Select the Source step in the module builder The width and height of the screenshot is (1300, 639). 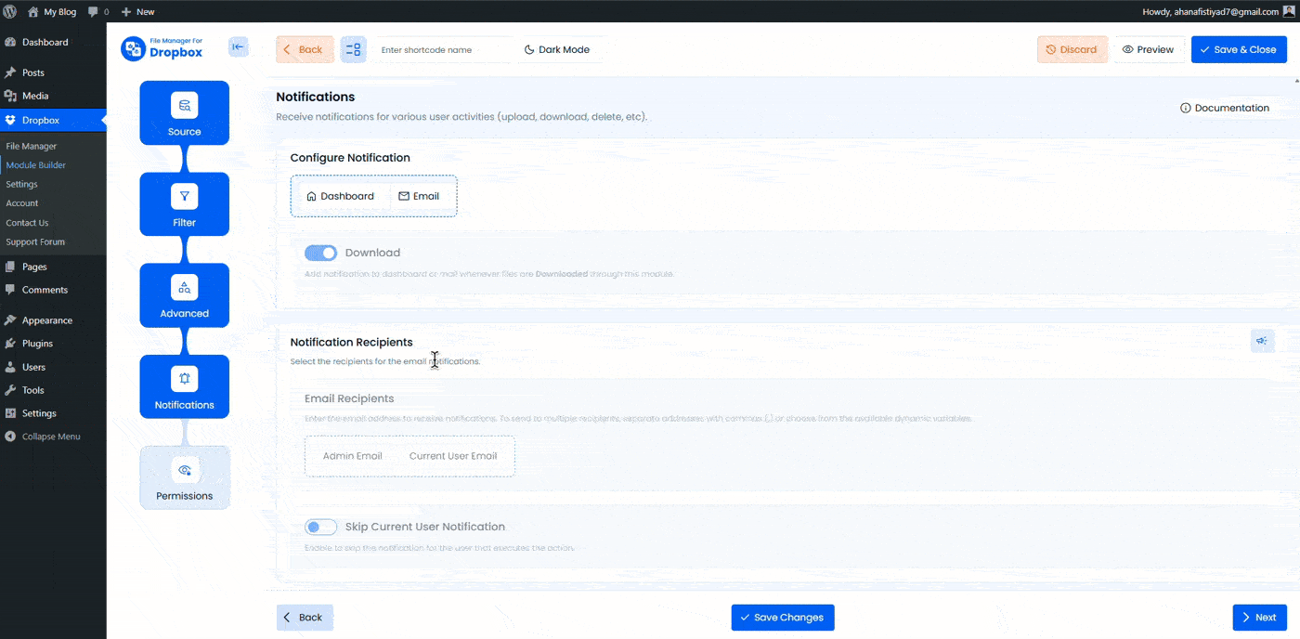pos(184,112)
